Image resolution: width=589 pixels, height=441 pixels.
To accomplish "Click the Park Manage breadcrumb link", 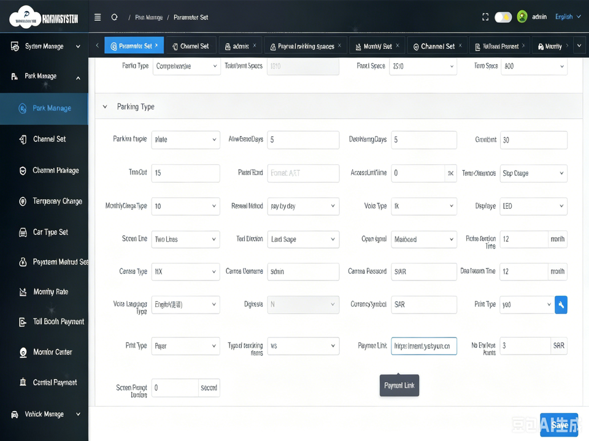I will click(148, 17).
